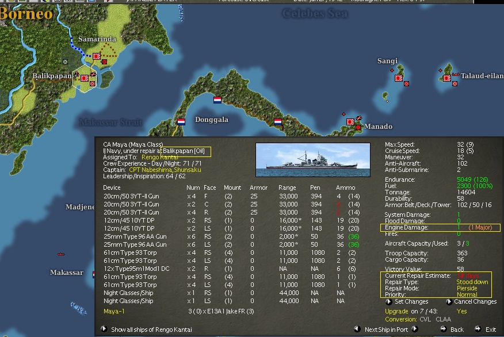Open the Conversion link

pyautogui.click(x=400, y=319)
